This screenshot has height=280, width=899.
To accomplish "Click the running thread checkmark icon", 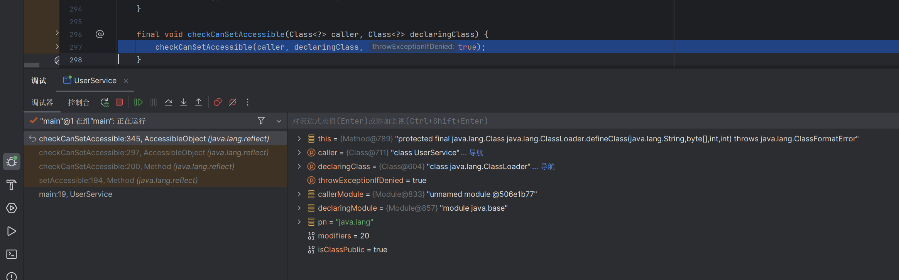I will click(x=34, y=121).
